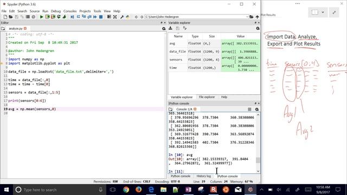Step over current line debug icon
The width and height of the screenshot is (347, 195).
pos(78,17)
